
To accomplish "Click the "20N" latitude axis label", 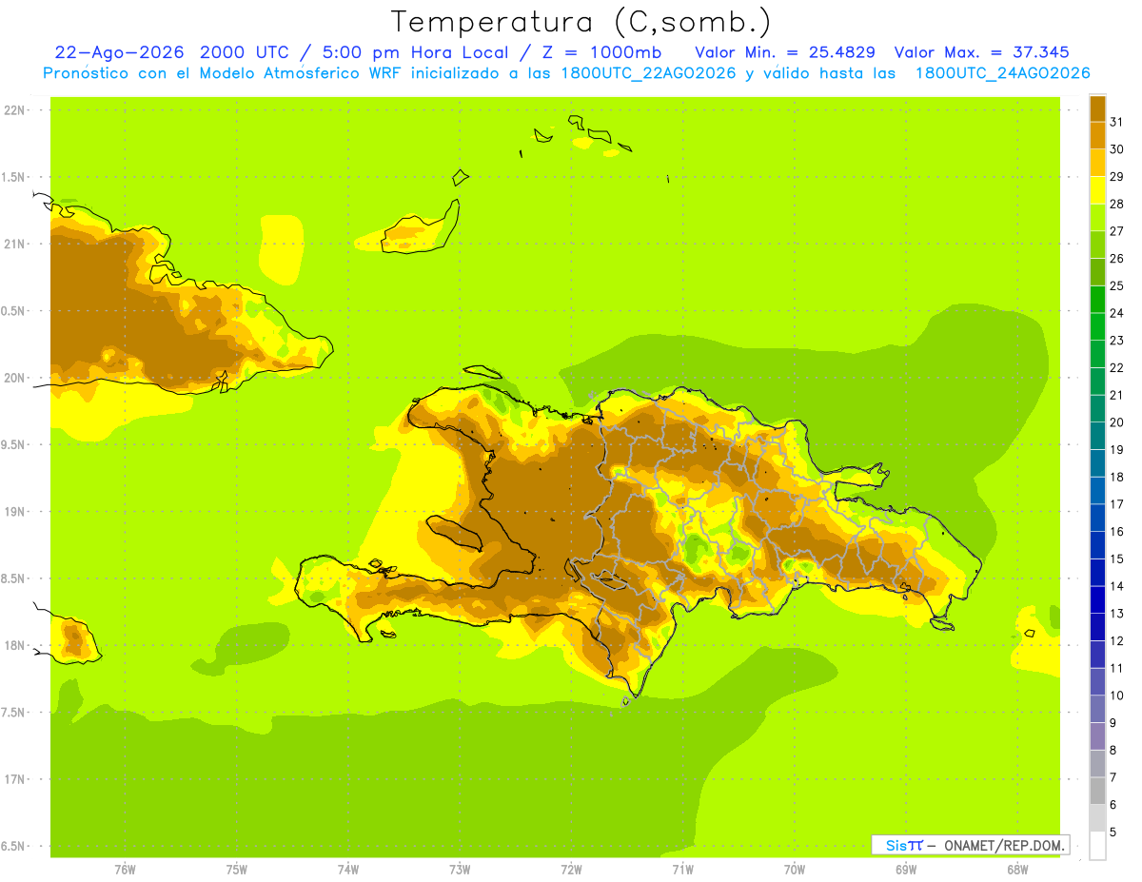I will click(x=15, y=378).
